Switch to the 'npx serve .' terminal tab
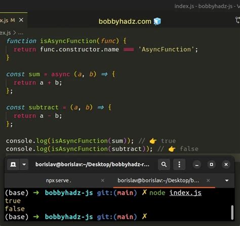The height and width of the screenshot is (226, 240). 59,180
